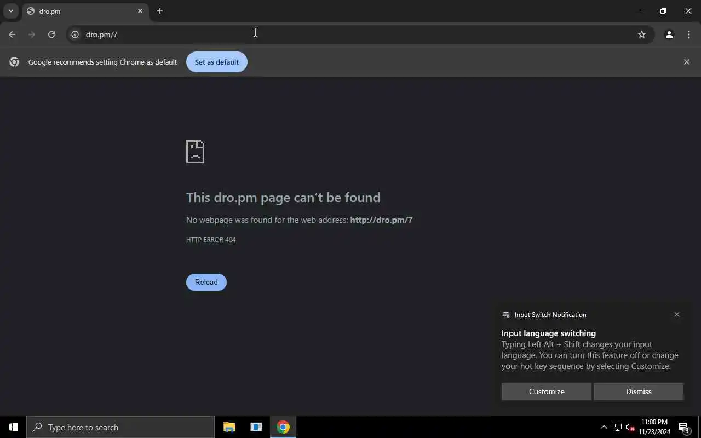Image resolution: width=701 pixels, height=438 pixels.
Task: Click the blue Reload button
Action: [206, 282]
